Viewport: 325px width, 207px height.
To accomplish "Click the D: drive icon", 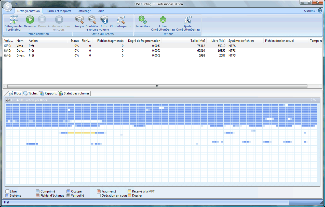I will pos(6,51).
